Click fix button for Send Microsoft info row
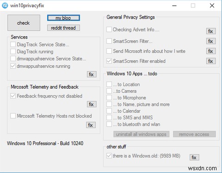222x173 pixels. pos(211,51)
